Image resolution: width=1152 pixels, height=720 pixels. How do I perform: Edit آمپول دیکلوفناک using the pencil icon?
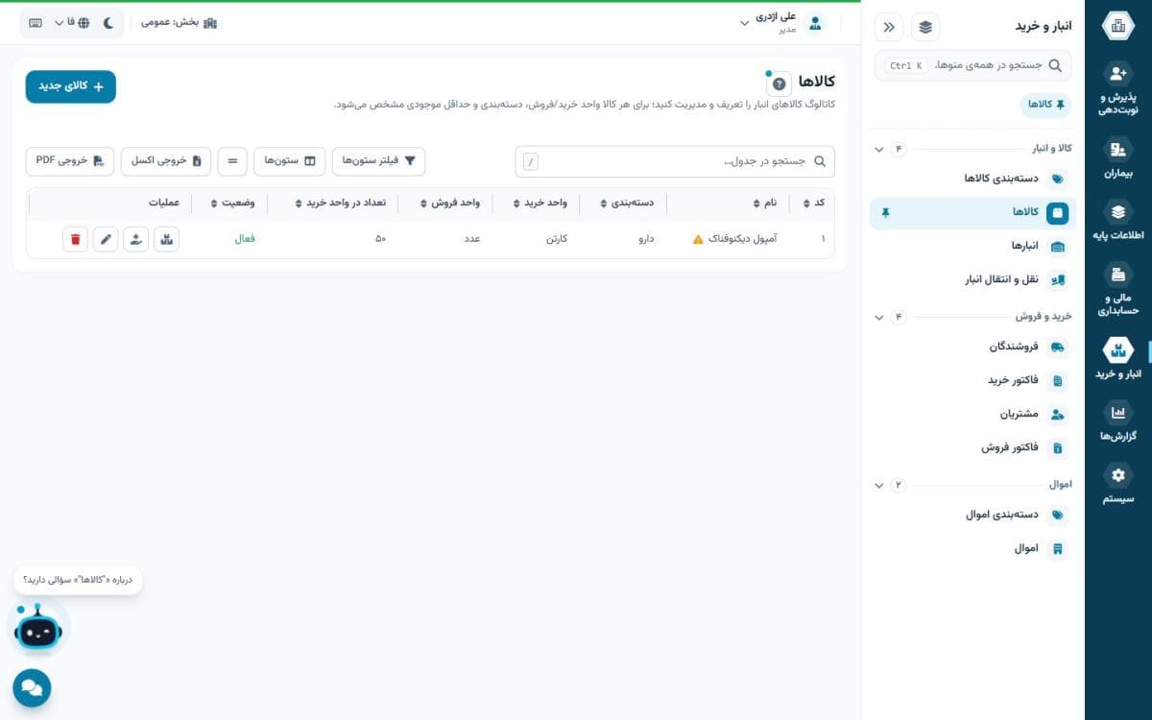[106, 239]
